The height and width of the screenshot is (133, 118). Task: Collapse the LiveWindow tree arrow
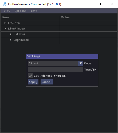pos(5,29)
